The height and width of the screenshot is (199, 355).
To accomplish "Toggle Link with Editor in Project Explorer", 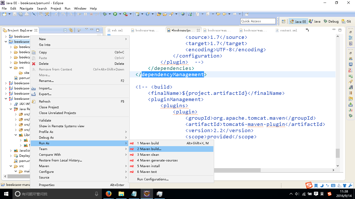I will 71,30.
